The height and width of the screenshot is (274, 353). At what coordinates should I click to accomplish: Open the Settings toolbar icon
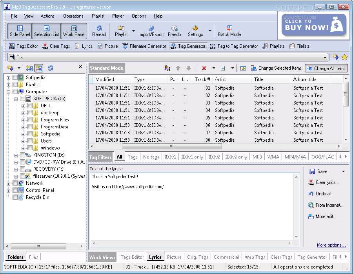[195, 31]
